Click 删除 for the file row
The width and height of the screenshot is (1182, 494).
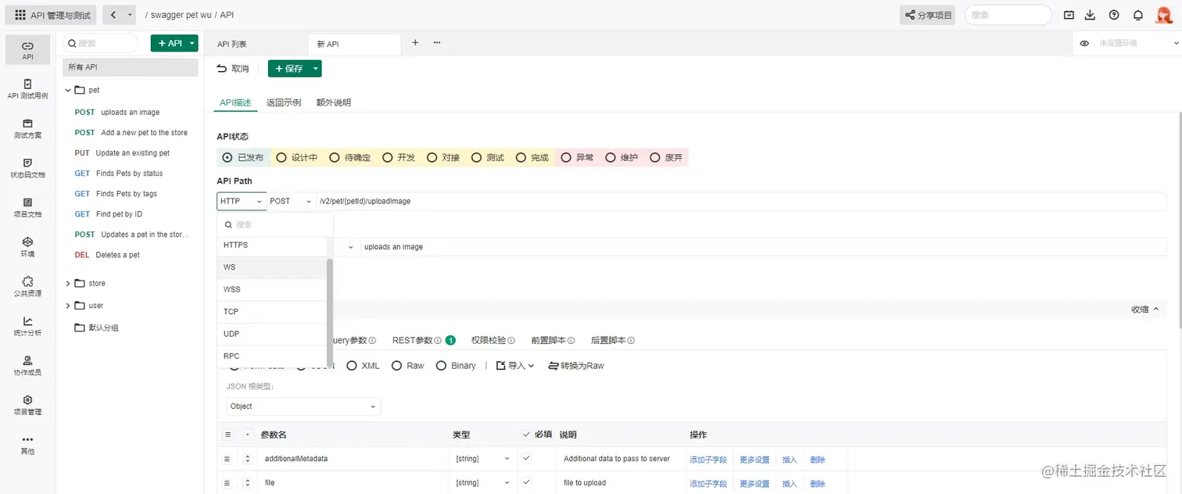click(x=818, y=483)
